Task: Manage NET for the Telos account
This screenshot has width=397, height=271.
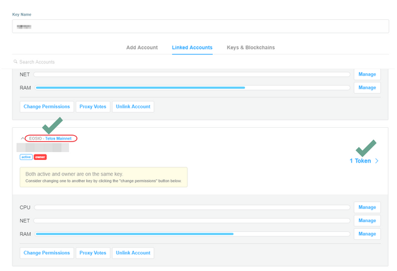Action: pos(367,220)
